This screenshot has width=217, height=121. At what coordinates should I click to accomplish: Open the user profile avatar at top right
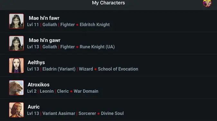coord(207,3)
